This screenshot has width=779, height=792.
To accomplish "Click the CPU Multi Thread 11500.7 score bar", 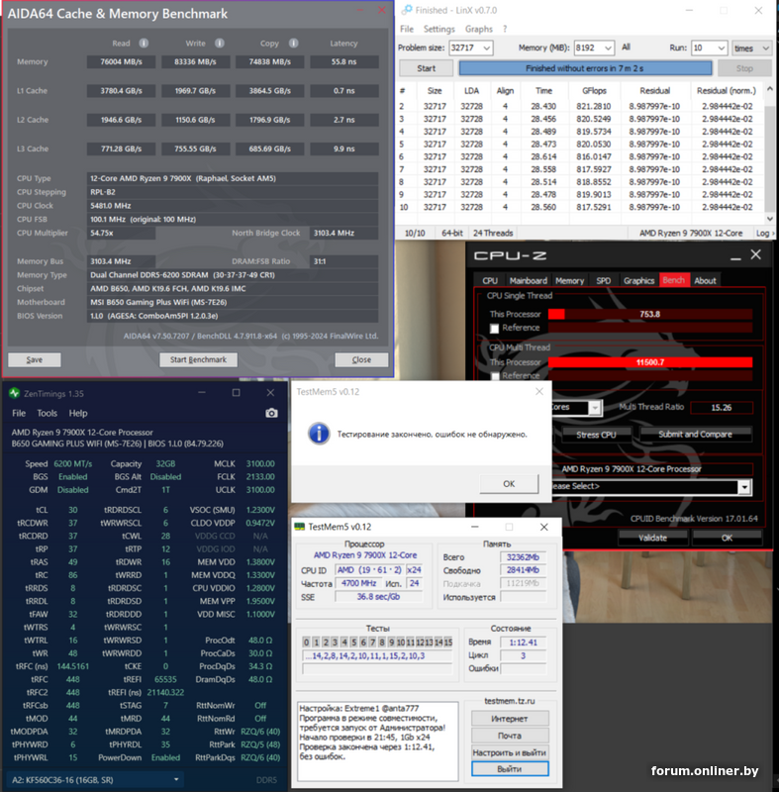I will click(650, 362).
